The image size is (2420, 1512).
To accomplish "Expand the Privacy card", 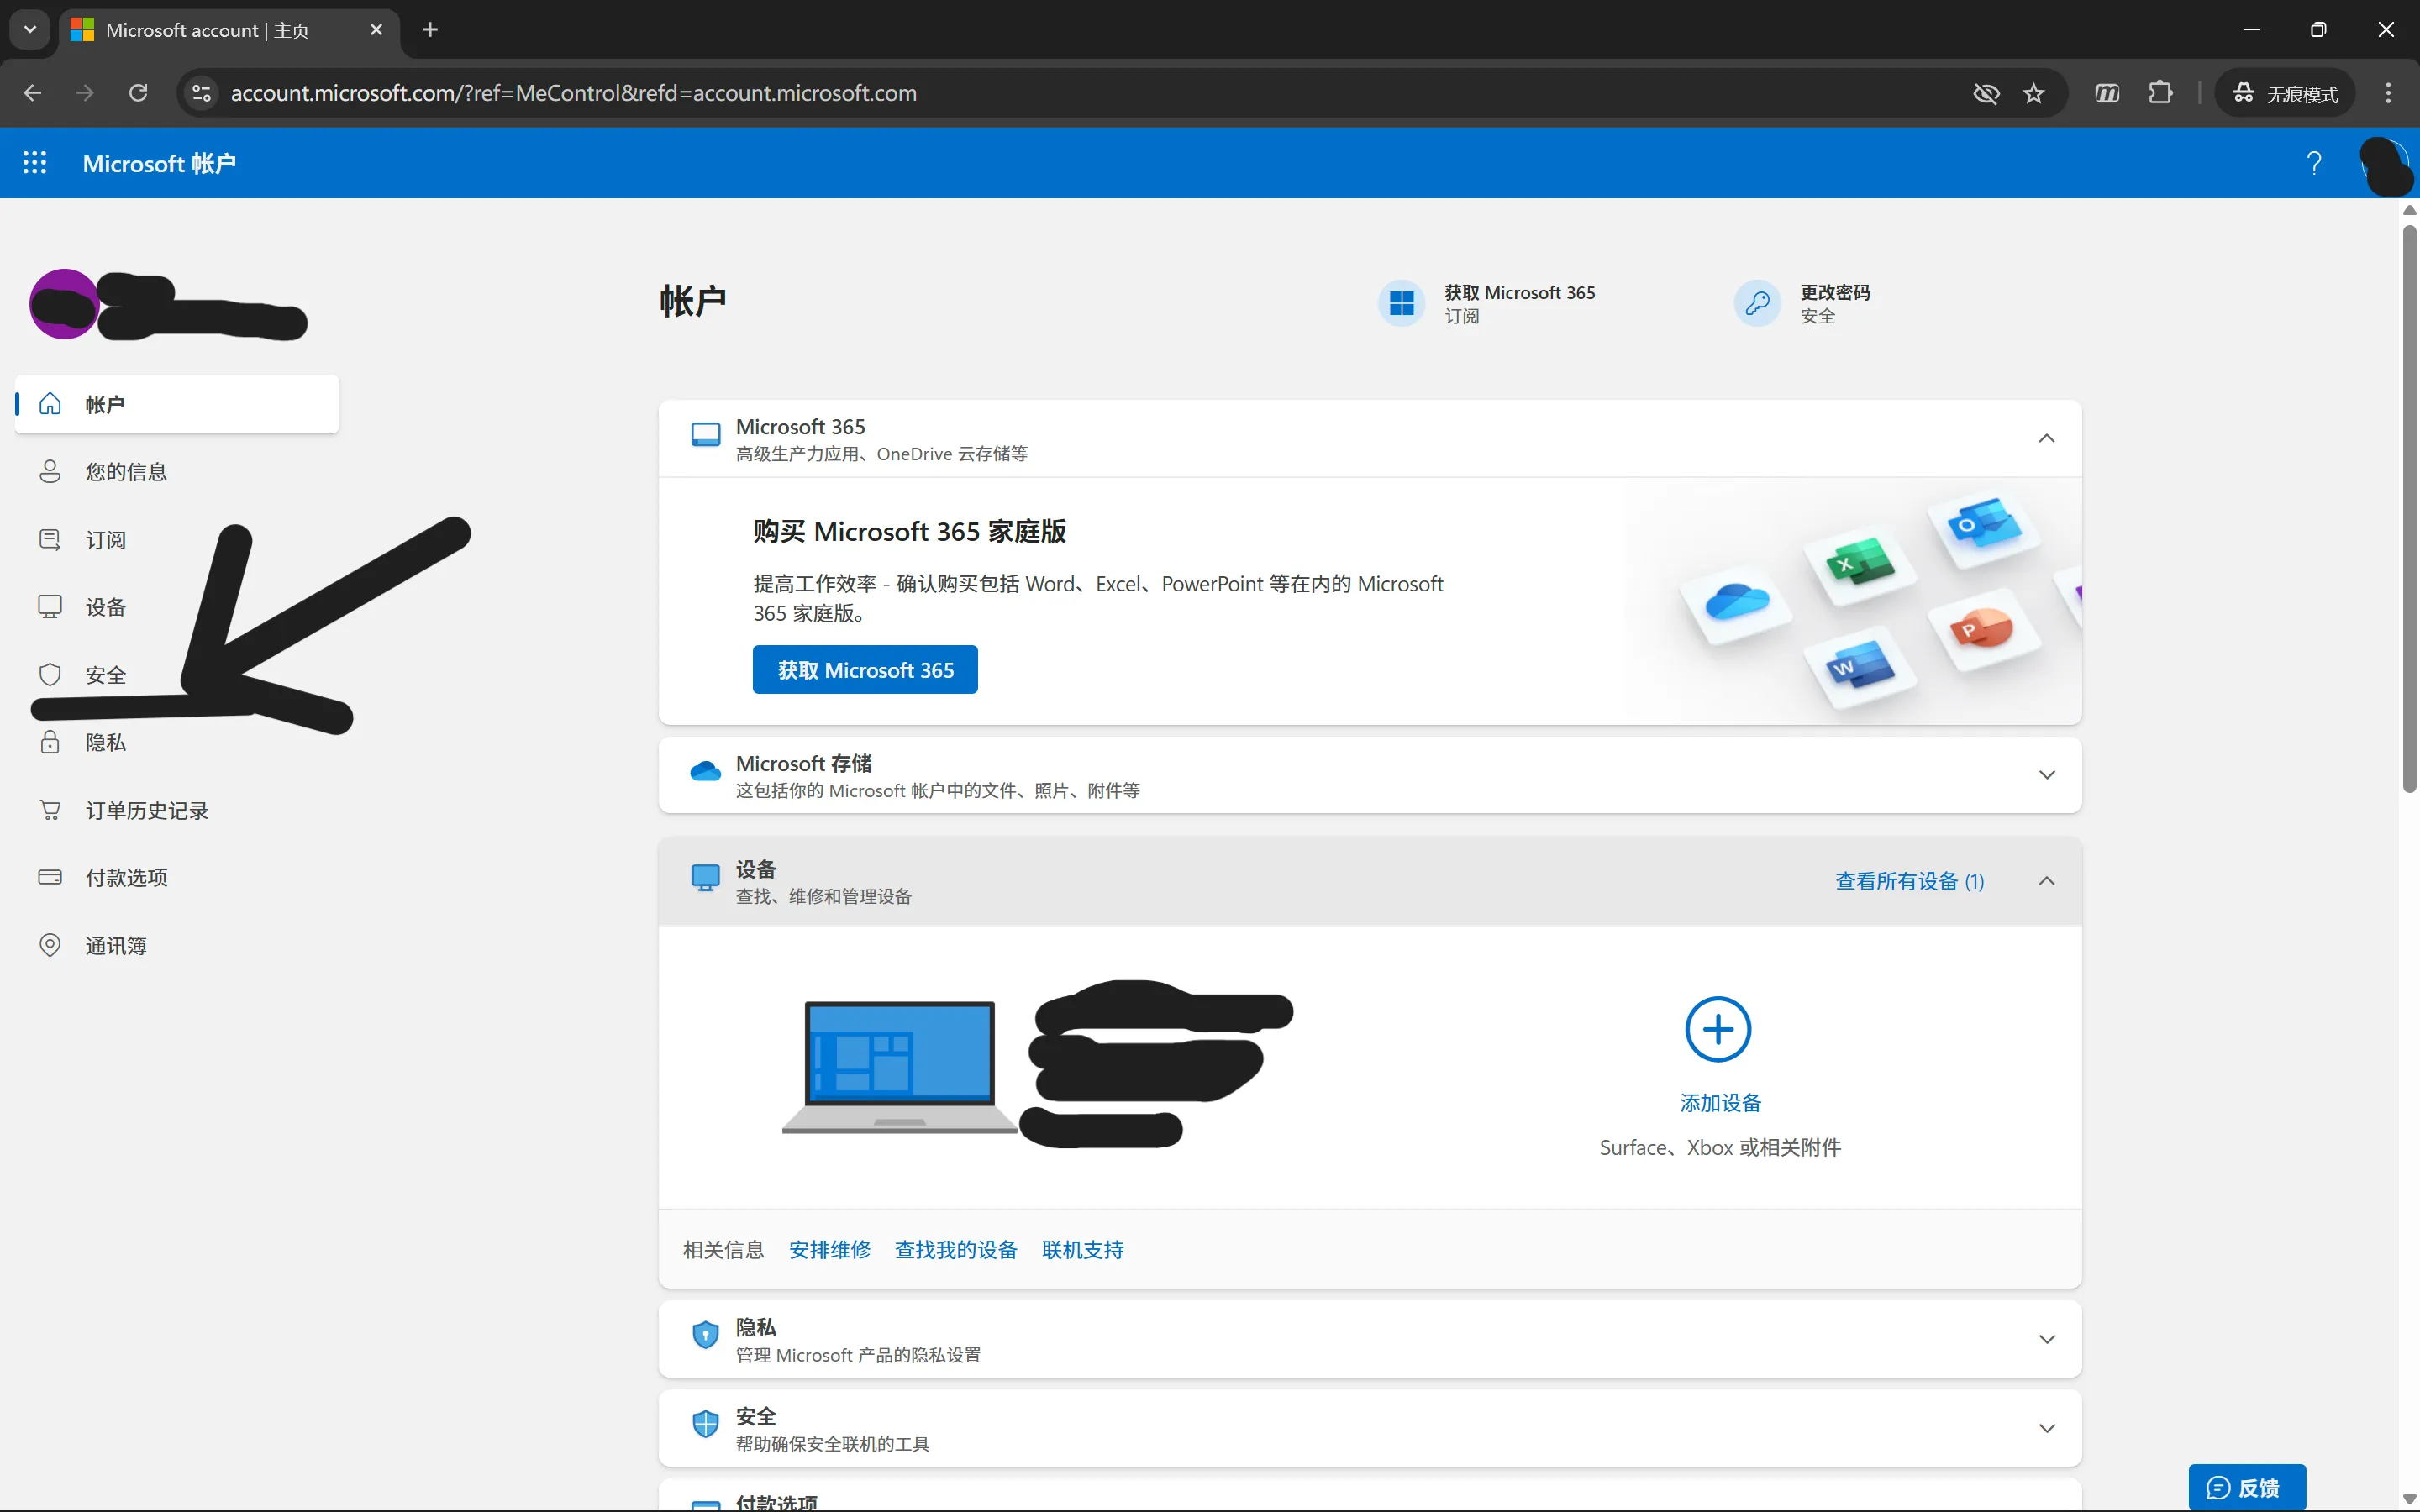I will tap(2046, 1339).
